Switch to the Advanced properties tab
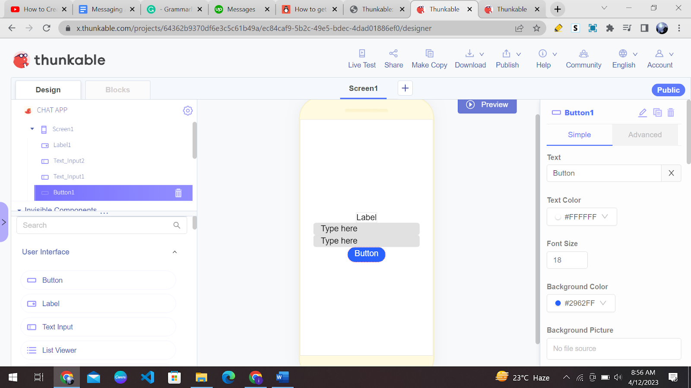The width and height of the screenshot is (691, 388). (x=645, y=135)
